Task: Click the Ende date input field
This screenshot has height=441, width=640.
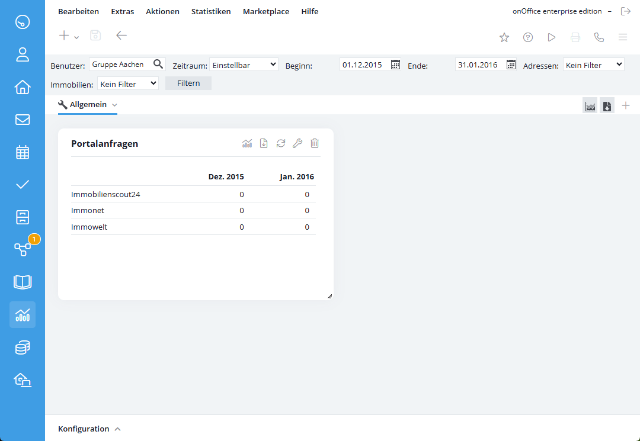Action: [x=479, y=65]
